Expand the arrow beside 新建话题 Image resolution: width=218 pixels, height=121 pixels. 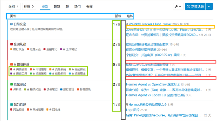[209, 6]
